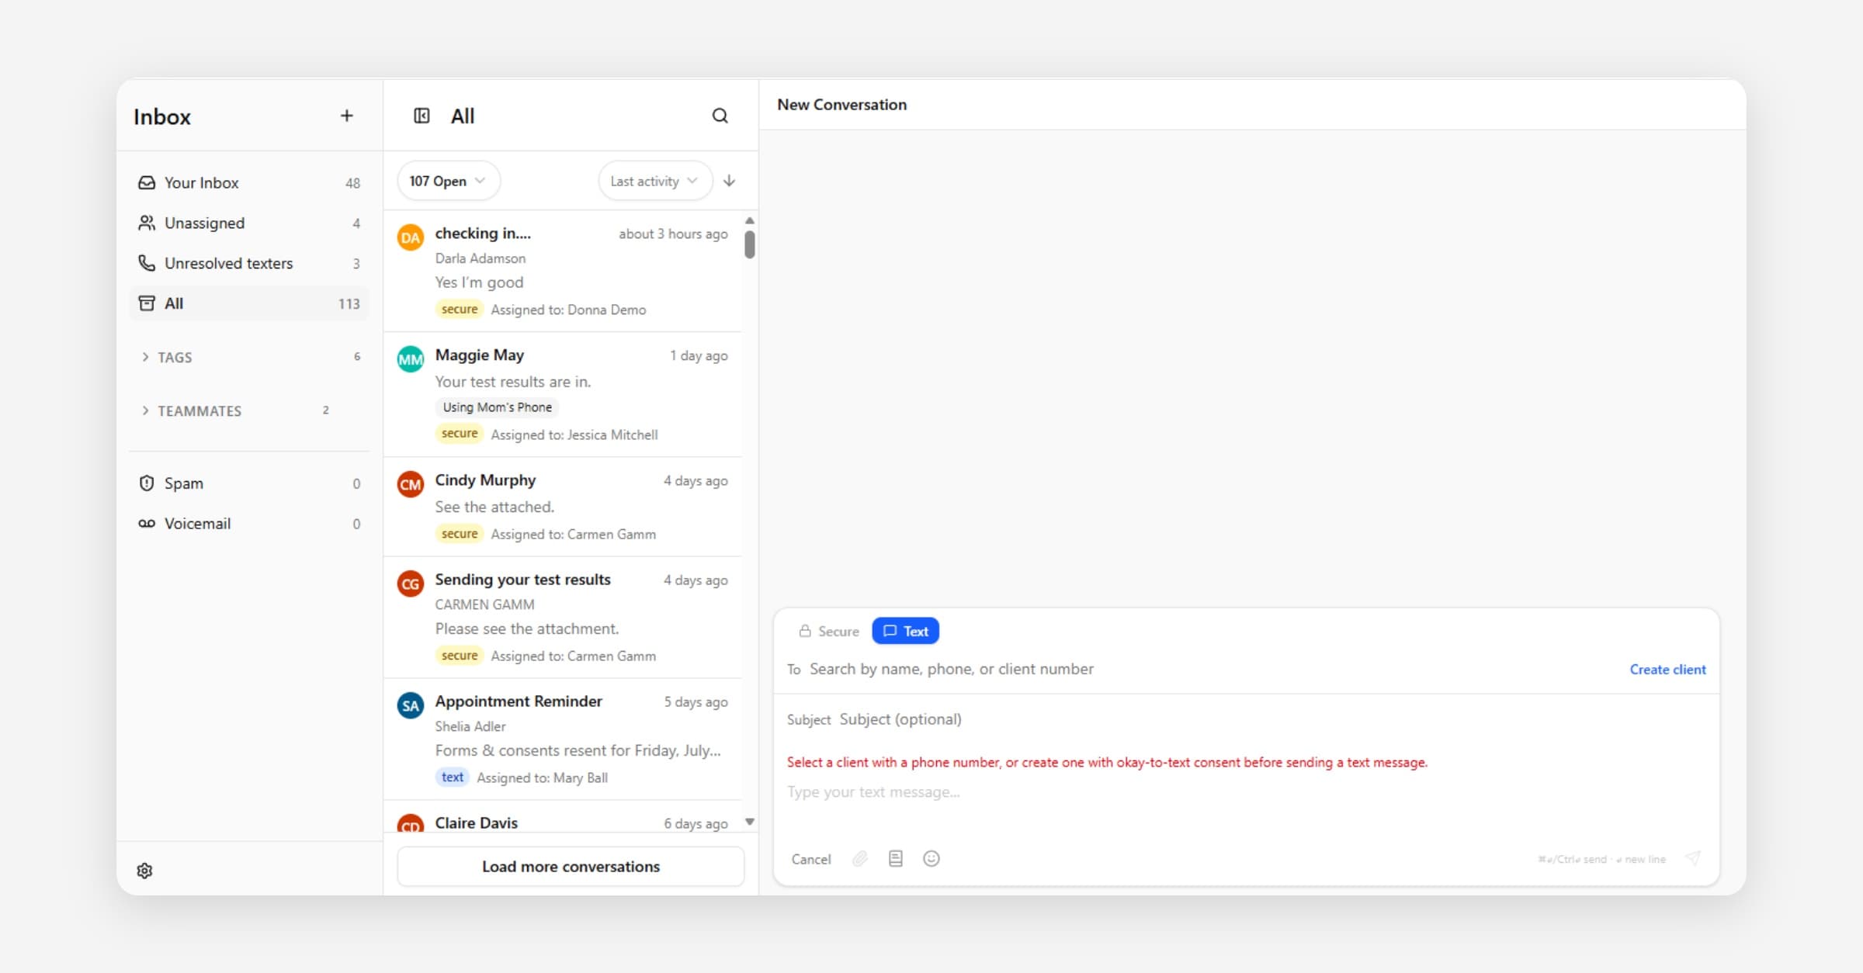Open the emoji picker icon
This screenshot has height=973, width=1863.
click(x=931, y=858)
